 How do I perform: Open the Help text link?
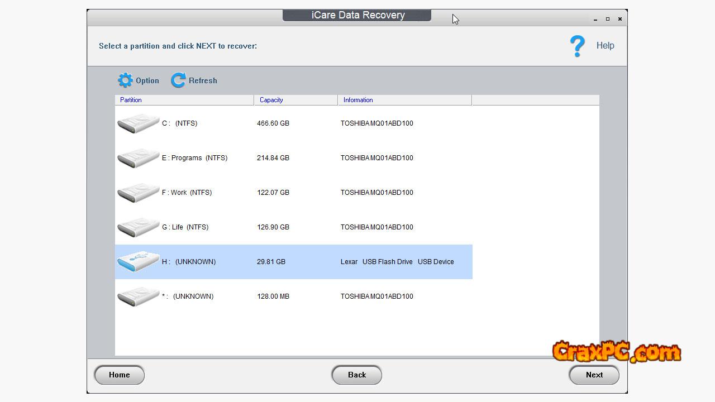605,46
